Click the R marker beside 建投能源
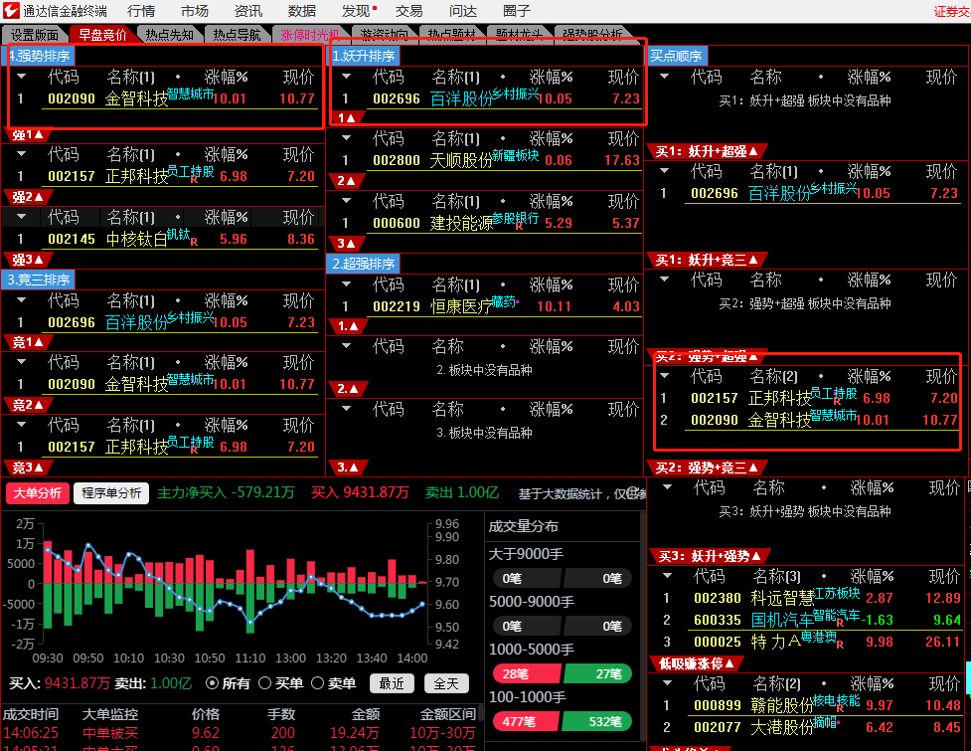971x751 pixels. [x=519, y=227]
